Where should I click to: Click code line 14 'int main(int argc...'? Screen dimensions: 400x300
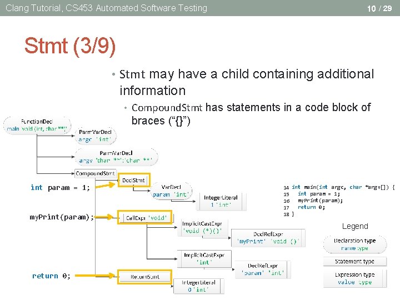tap(339, 187)
